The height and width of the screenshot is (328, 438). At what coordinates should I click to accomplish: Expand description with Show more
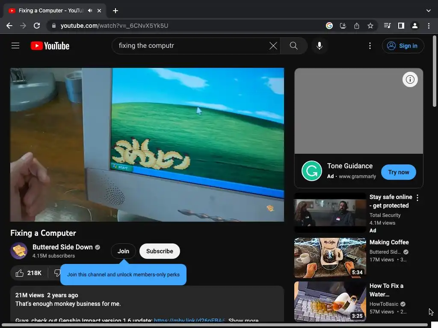coord(243,320)
